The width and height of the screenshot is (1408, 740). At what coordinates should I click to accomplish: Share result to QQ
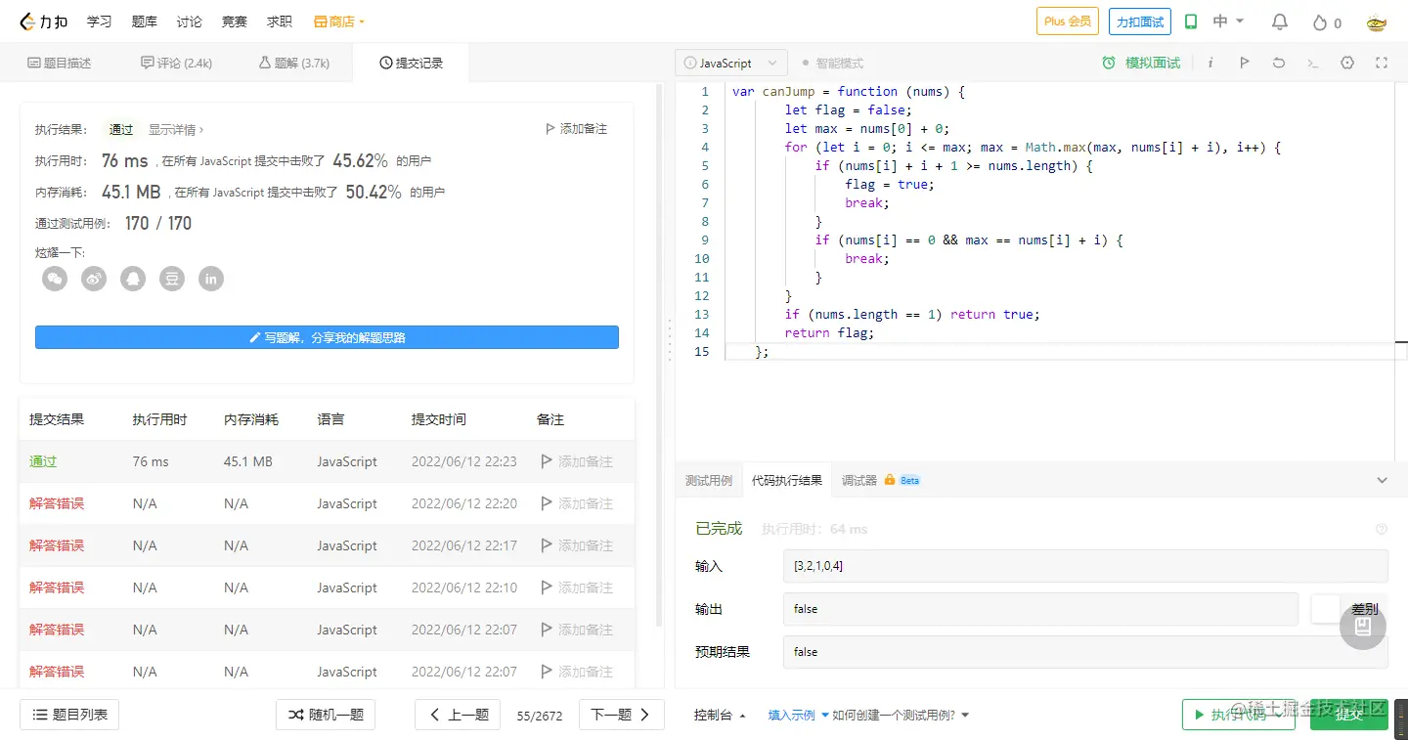(x=133, y=279)
